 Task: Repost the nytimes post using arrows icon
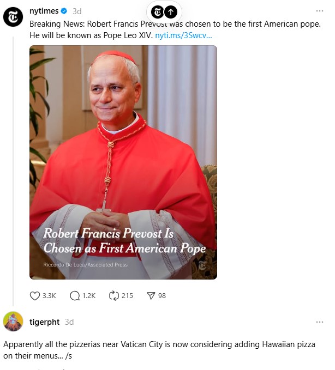click(x=114, y=296)
